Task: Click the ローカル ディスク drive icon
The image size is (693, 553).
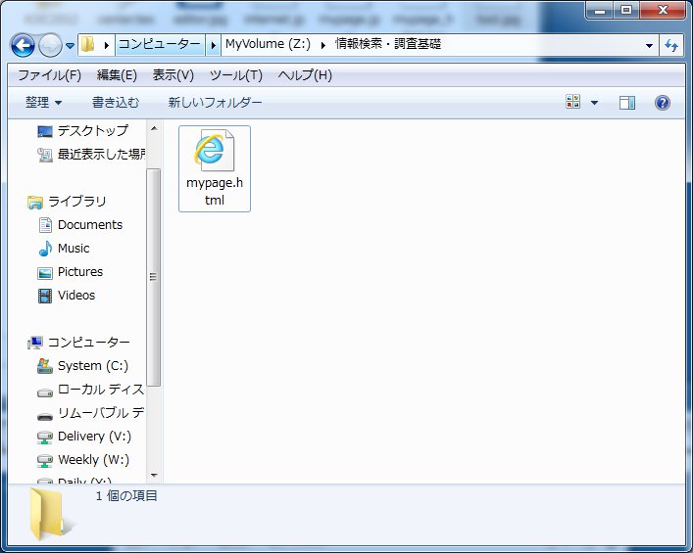Action: 45,392
